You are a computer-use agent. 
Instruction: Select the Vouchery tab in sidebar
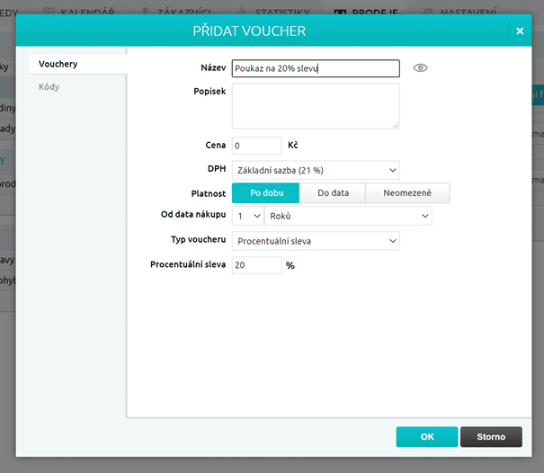58,65
